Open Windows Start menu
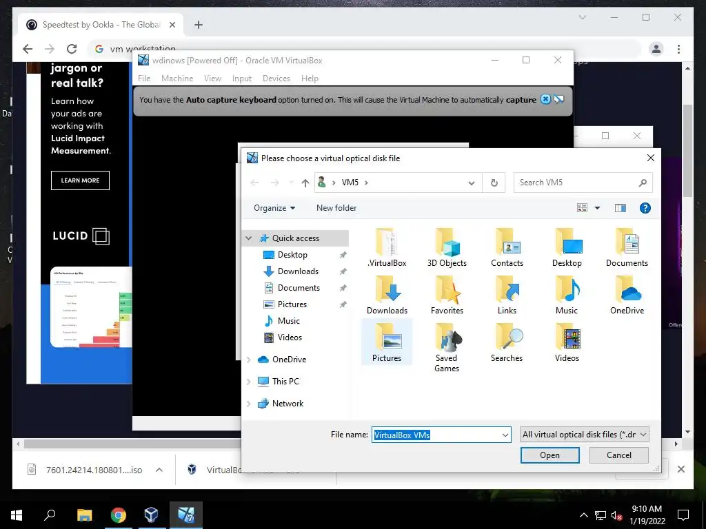 pos(17,515)
